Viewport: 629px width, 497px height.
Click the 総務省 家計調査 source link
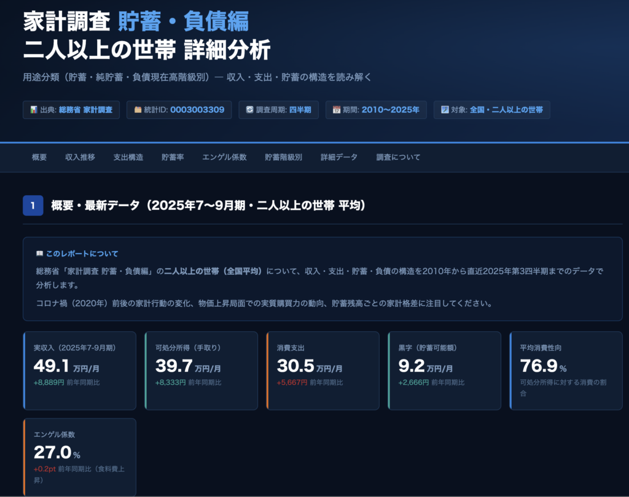[x=85, y=110]
